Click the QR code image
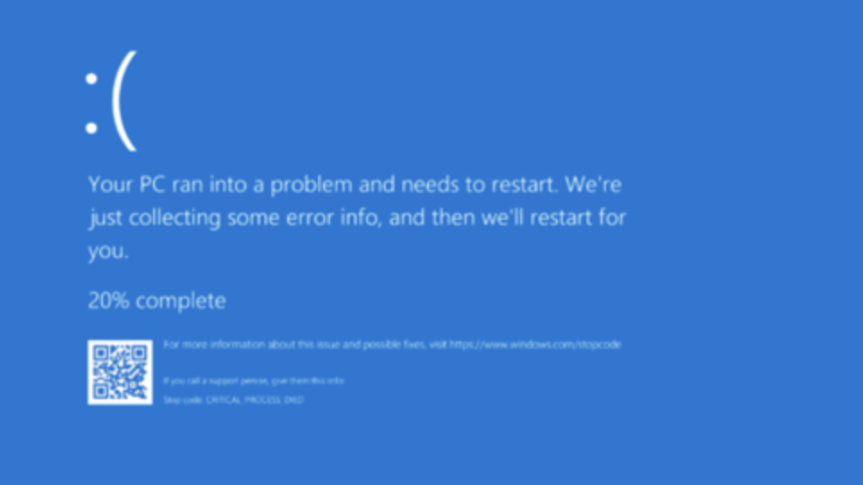 (x=120, y=372)
